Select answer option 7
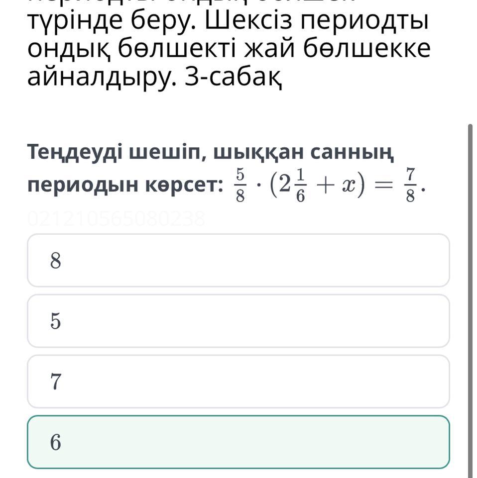 [x=238, y=382]
